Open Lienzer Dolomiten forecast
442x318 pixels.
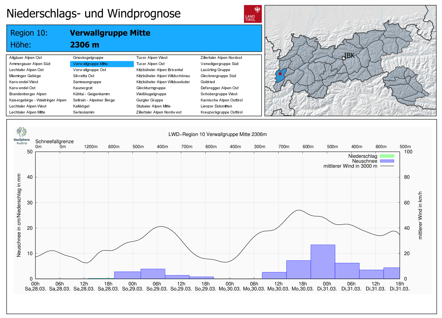pos(216,106)
